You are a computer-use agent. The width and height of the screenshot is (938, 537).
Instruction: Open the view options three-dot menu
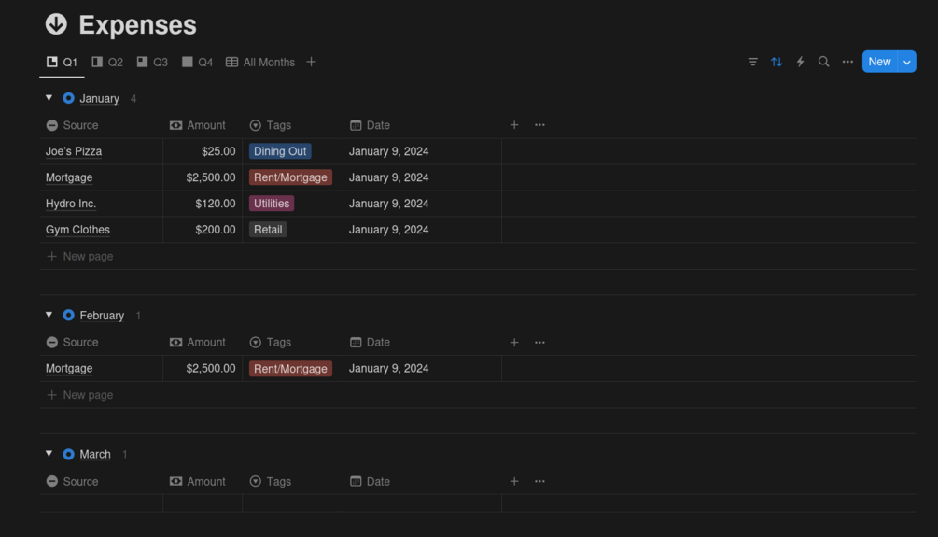pyautogui.click(x=847, y=62)
